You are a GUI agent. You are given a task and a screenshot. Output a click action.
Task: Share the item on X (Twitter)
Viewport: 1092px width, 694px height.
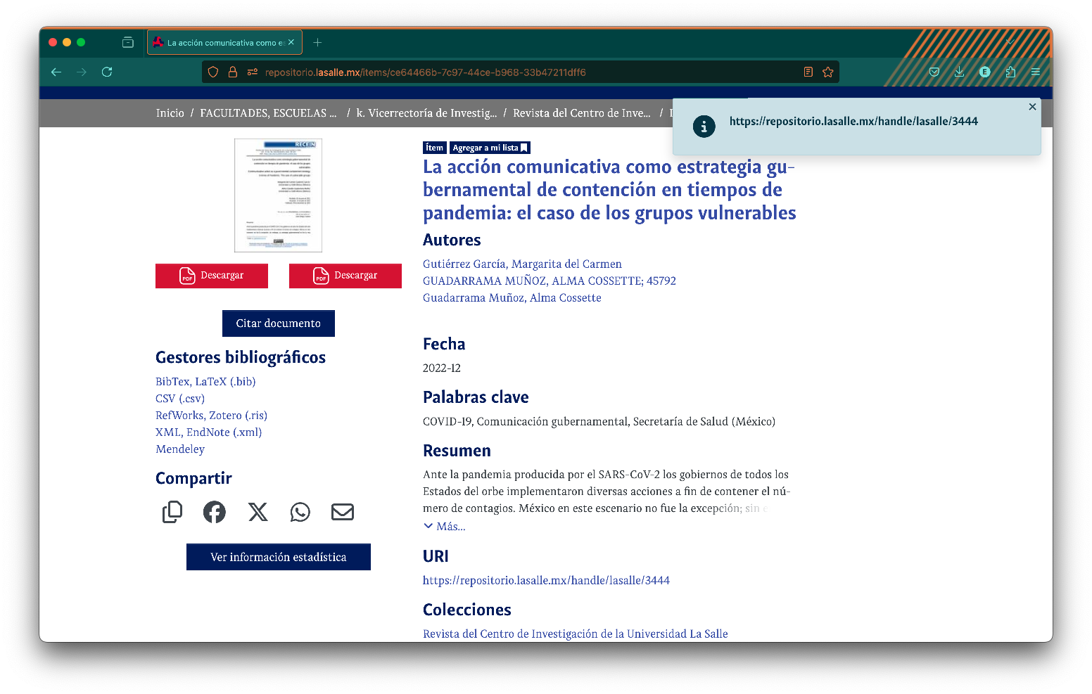(x=258, y=512)
